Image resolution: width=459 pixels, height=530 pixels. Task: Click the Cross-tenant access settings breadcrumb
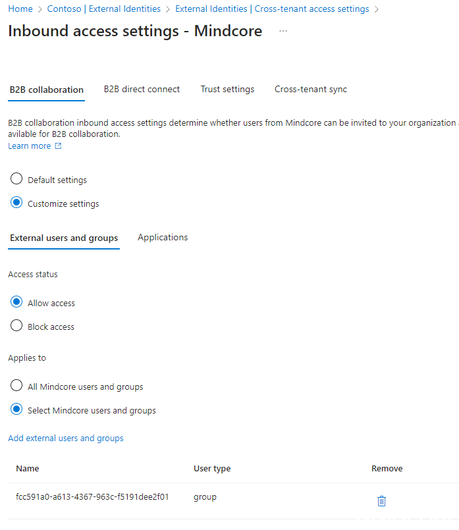point(272,9)
